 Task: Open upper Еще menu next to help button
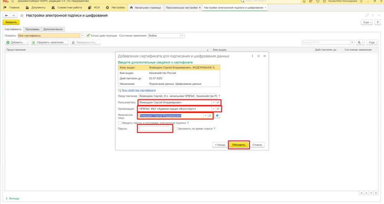[367, 22]
